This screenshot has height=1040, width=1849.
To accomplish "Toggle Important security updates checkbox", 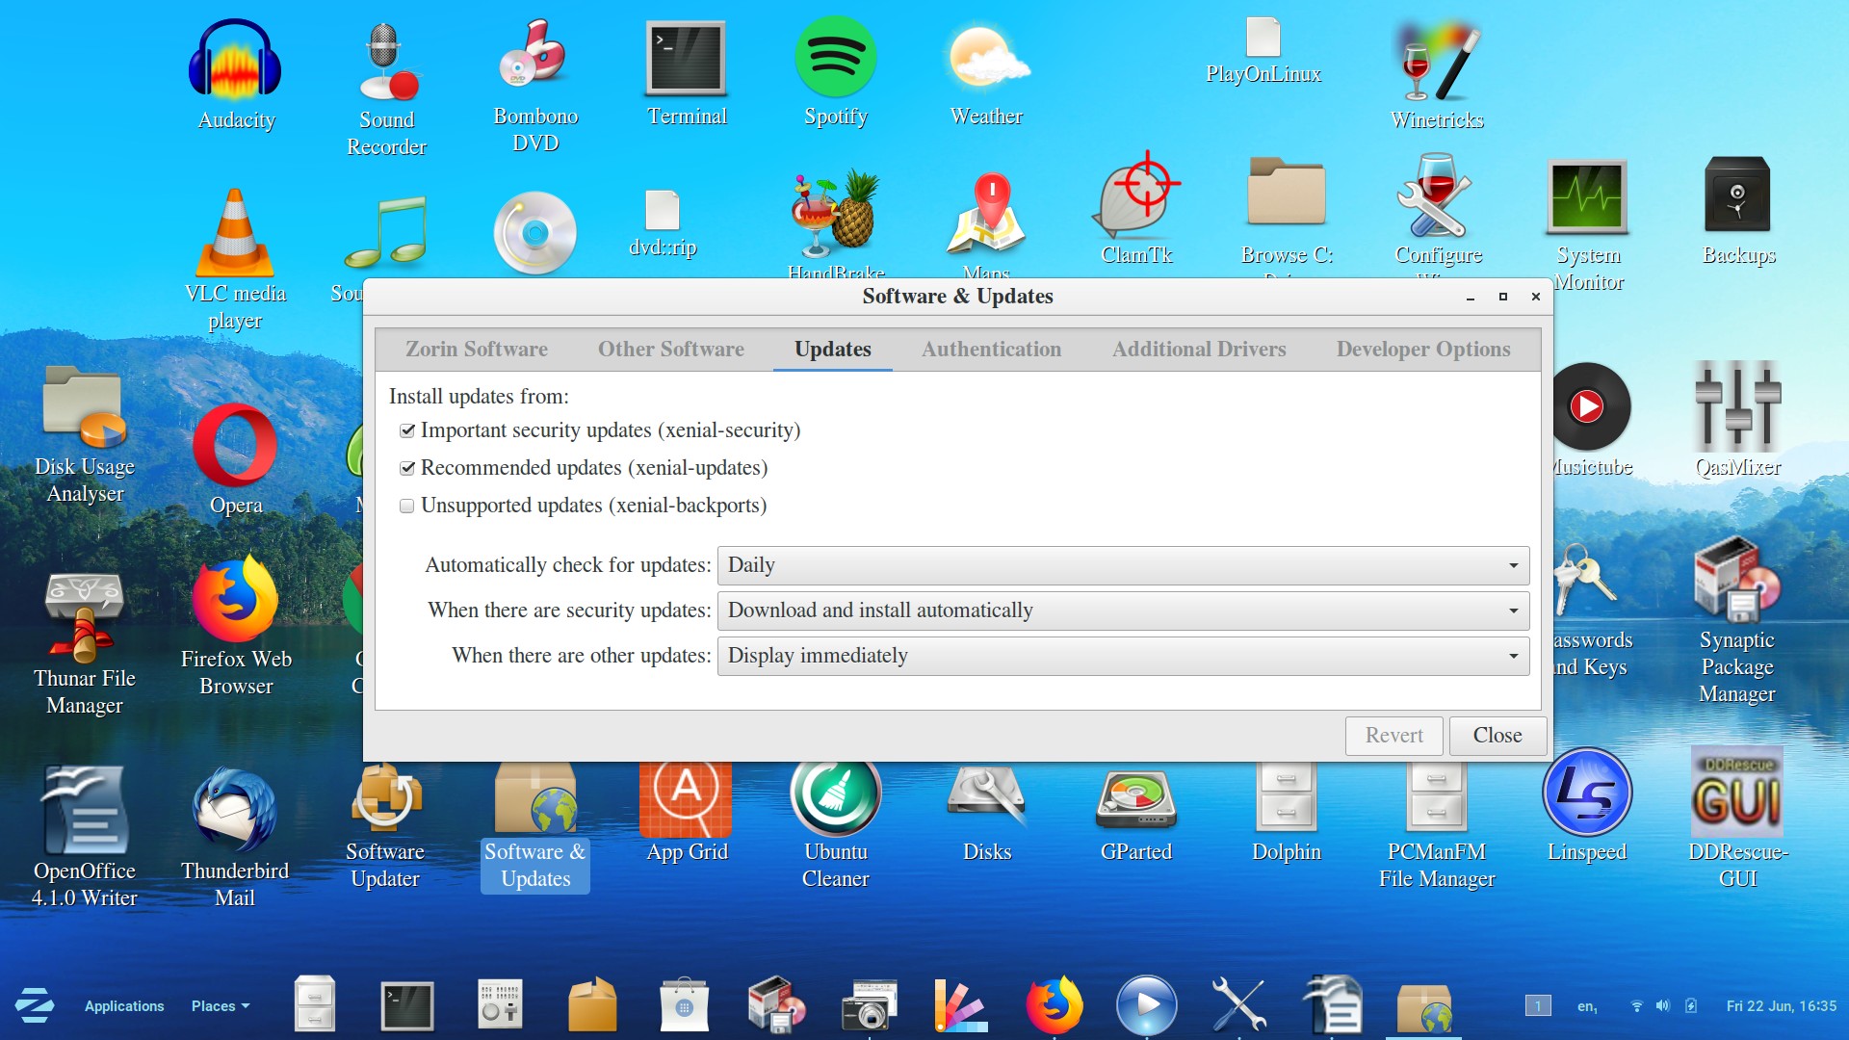I will click(407, 430).
